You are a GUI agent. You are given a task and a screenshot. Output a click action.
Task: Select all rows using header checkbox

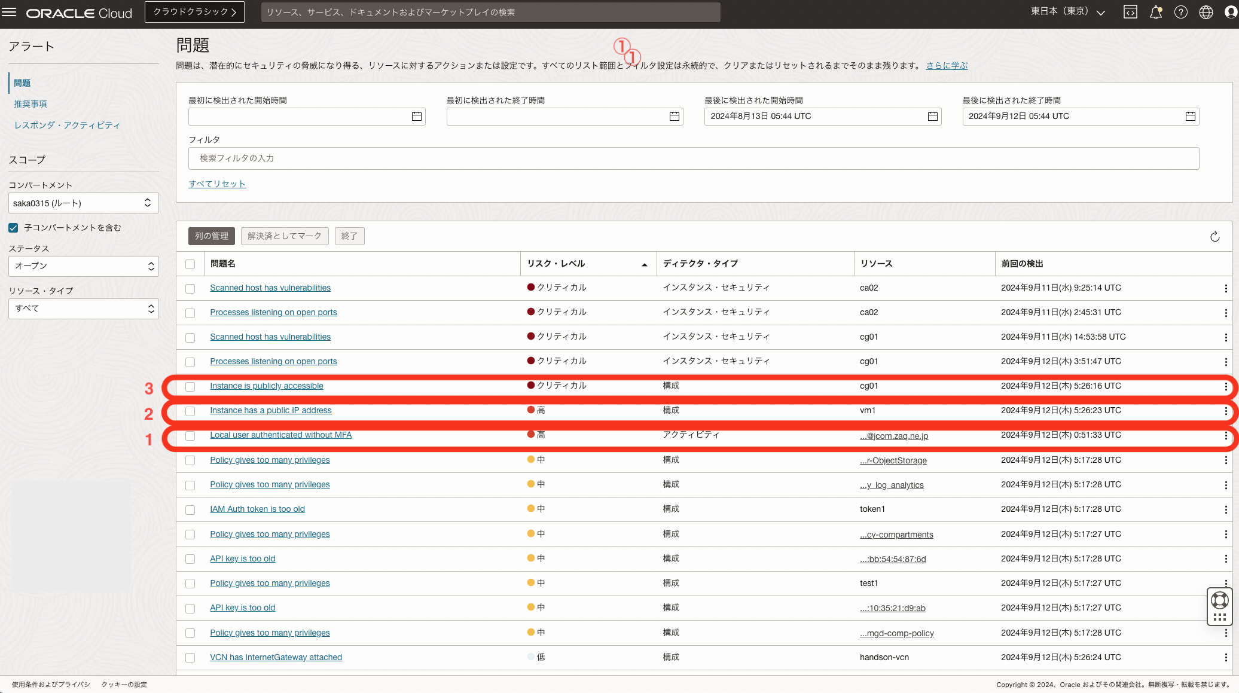[190, 264]
